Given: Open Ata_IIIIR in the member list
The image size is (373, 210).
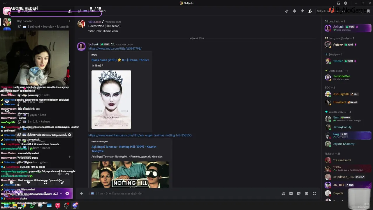Looking at the screenshot, I should pyautogui.click(x=348, y=185).
